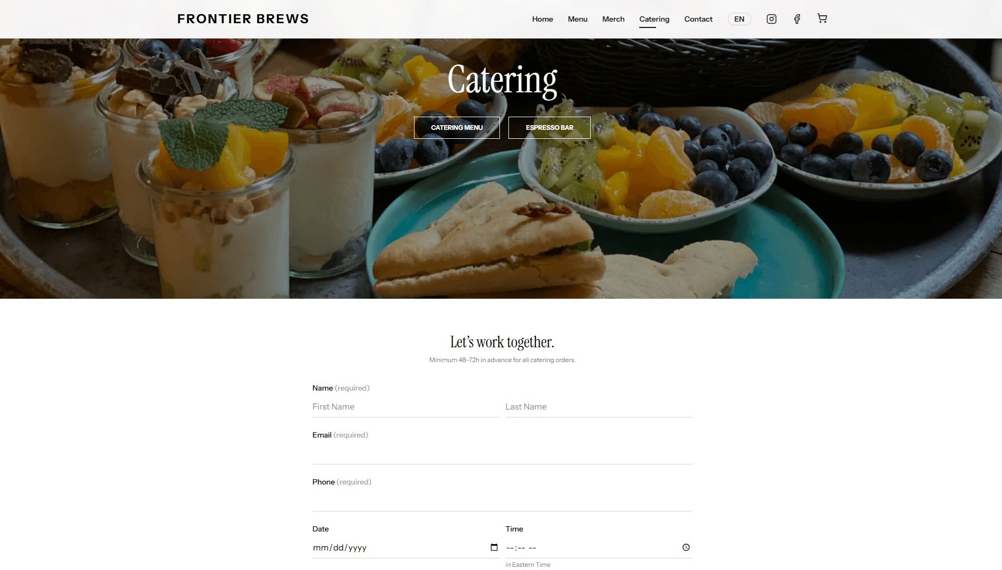The width and height of the screenshot is (1002, 570).
Task: Open the time picker clock icon
Action: (686, 547)
